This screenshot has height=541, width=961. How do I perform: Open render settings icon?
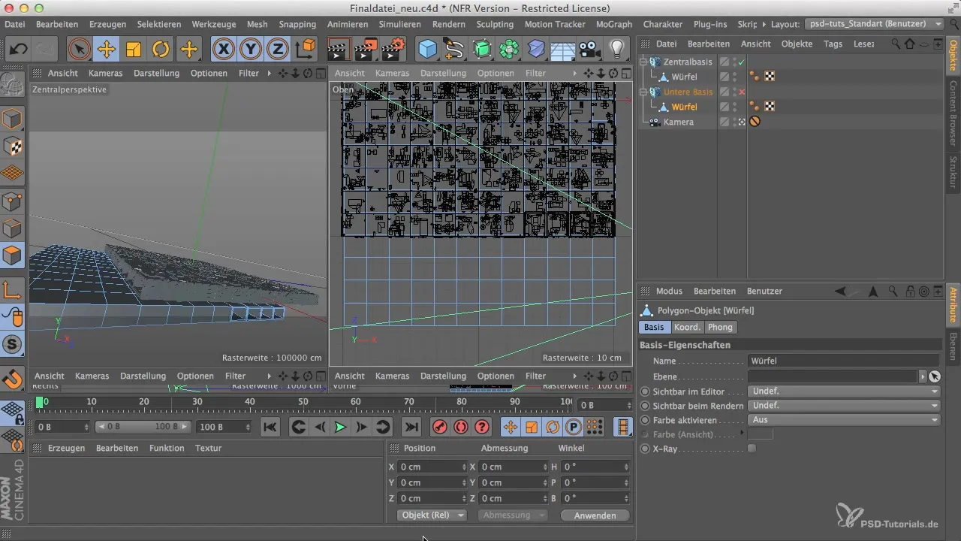click(x=393, y=50)
